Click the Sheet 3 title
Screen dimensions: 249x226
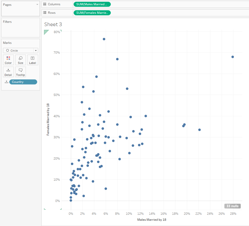[53, 24]
